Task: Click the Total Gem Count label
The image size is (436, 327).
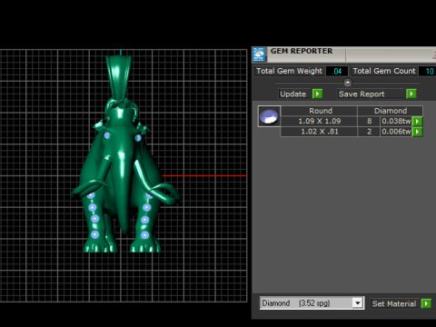Action: pyautogui.click(x=384, y=71)
